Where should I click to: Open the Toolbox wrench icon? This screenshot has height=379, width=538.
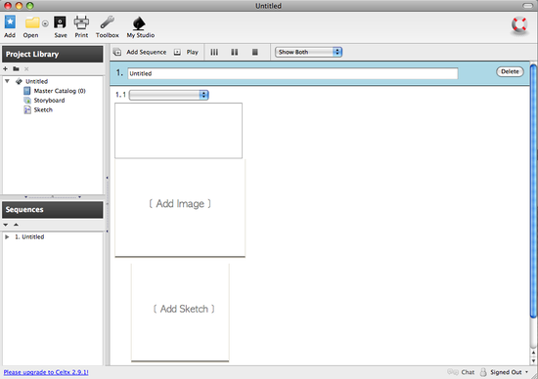tap(107, 22)
